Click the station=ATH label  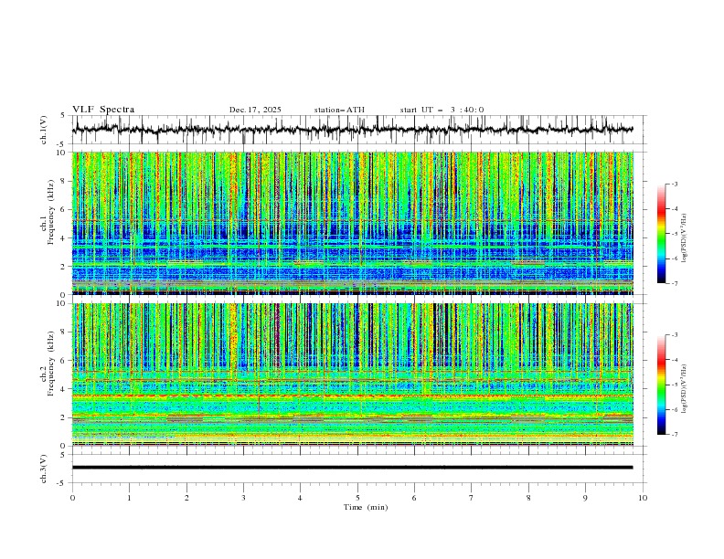point(339,110)
